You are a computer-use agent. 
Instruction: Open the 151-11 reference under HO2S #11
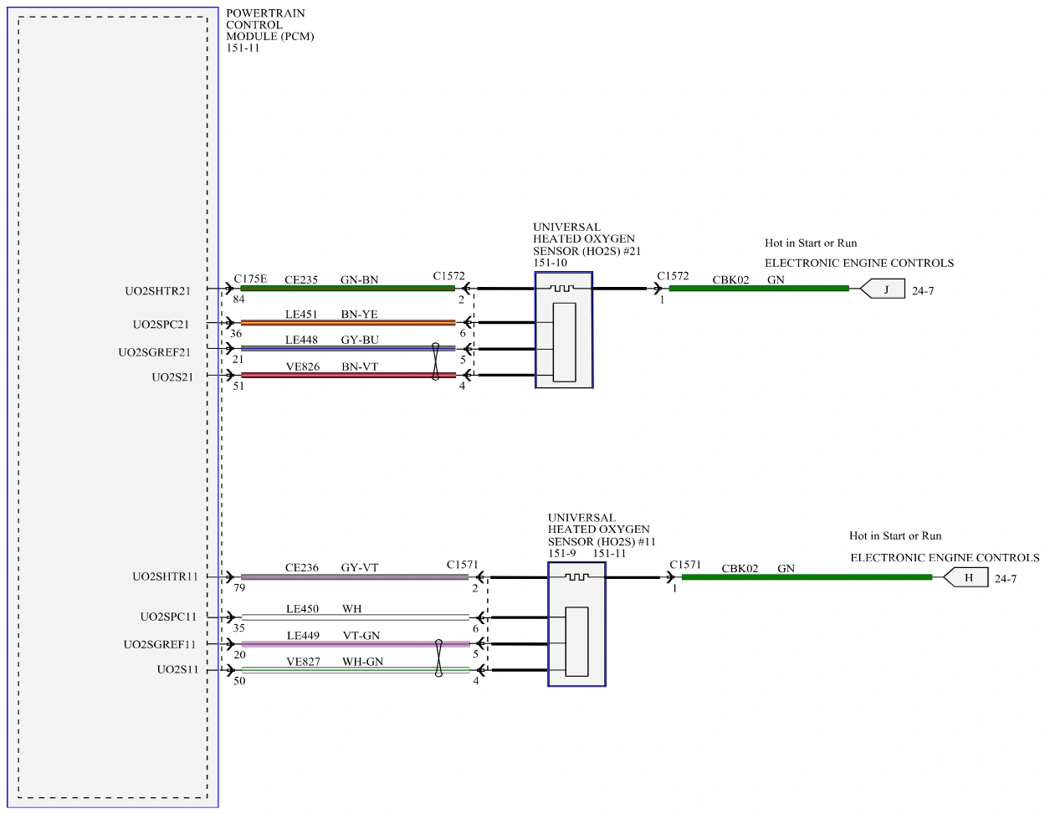click(609, 553)
